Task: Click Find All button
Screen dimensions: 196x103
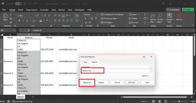Action: coord(117,83)
